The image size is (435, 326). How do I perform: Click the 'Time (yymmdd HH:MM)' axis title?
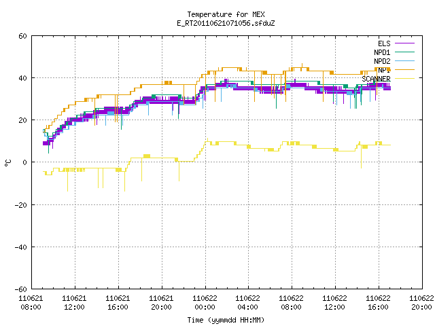click(226, 320)
